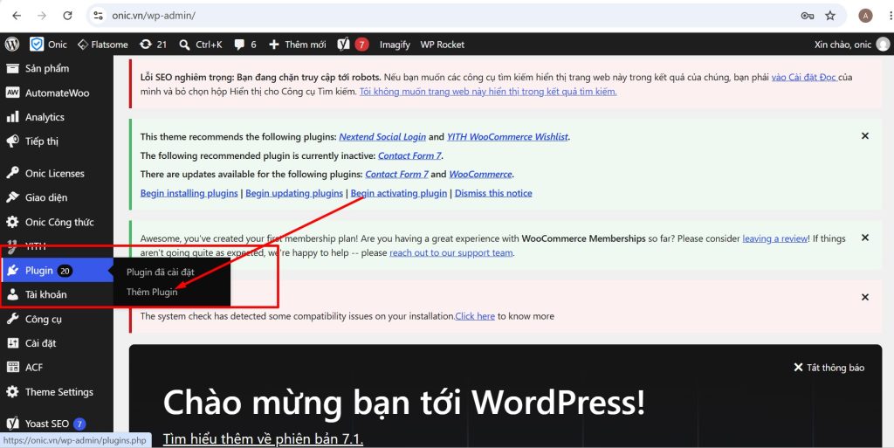Click the browser back arrow

pyautogui.click(x=17, y=16)
